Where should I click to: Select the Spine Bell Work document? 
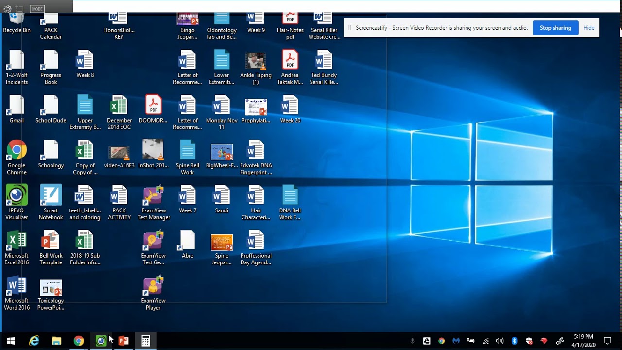(188, 158)
